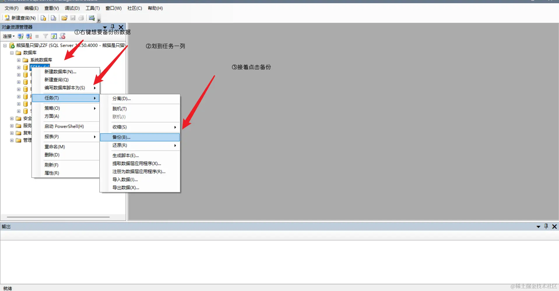The height and width of the screenshot is (291, 559).
Task: Close the 输出 output panel
Action: [555, 227]
